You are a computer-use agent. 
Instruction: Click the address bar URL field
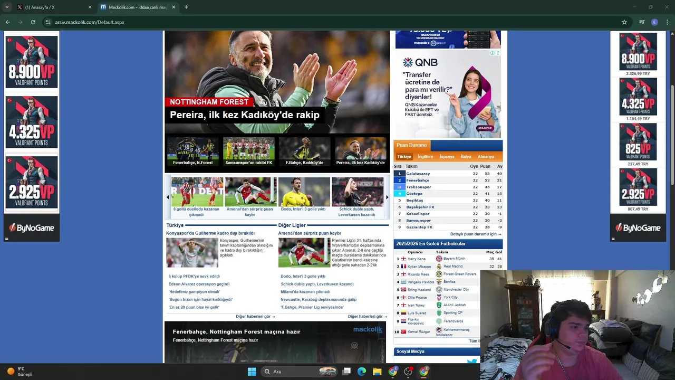click(x=332, y=22)
